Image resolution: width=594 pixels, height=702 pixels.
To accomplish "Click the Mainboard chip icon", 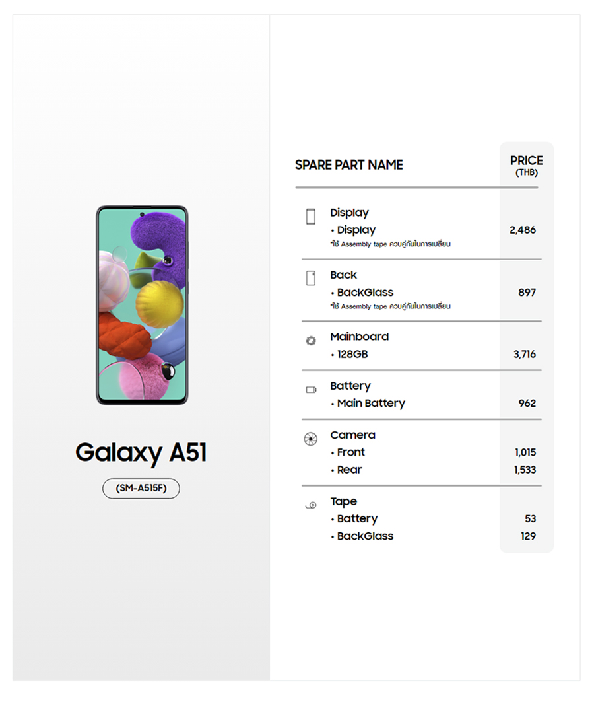I will pos(311,341).
